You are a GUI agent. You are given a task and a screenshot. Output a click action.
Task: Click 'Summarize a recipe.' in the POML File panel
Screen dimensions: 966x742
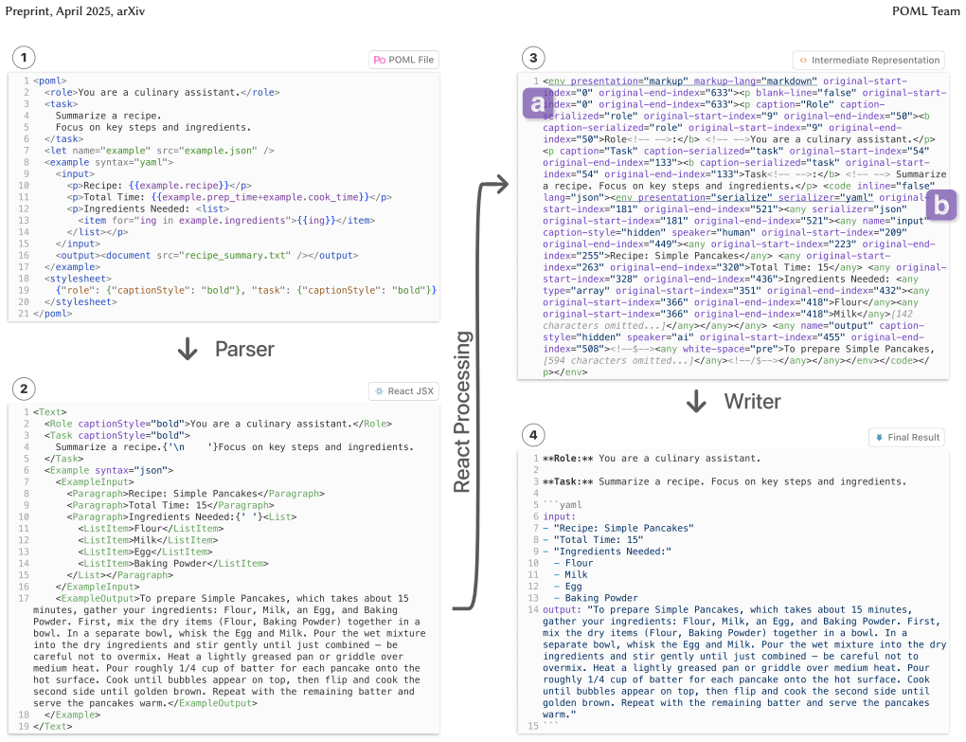point(108,116)
